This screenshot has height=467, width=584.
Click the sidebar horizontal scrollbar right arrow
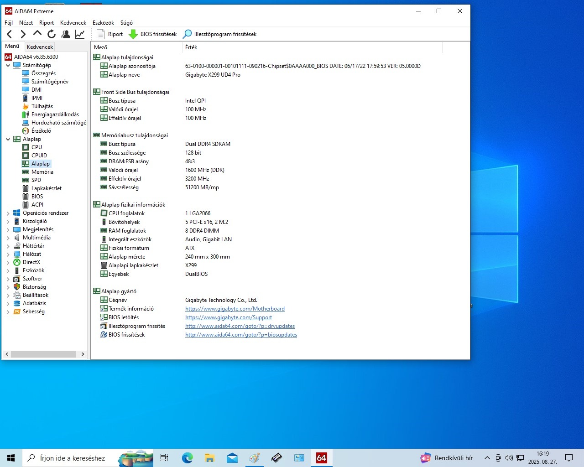click(x=83, y=354)
